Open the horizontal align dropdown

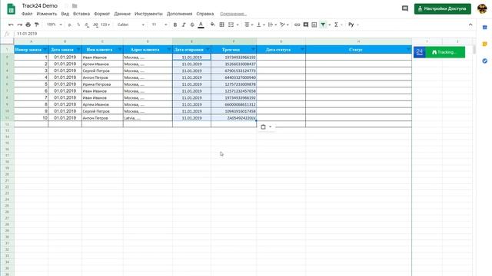tap(249, 25)
